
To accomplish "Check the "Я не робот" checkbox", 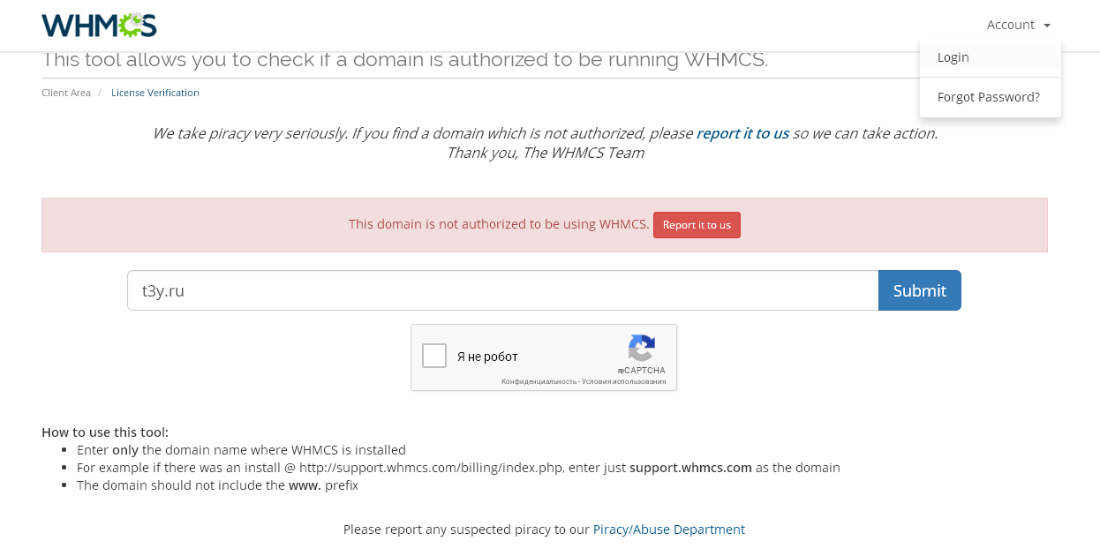I will coord(434,356).
